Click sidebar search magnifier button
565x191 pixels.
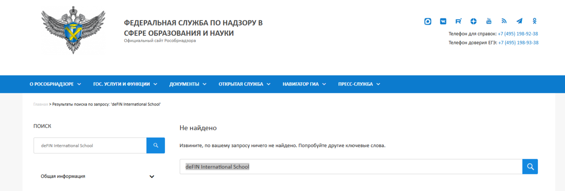(156, 145)
